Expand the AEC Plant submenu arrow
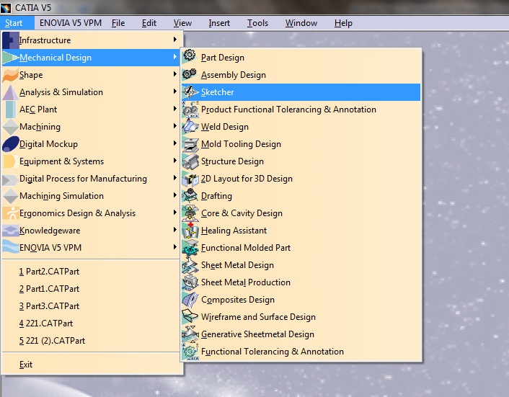 175,108
